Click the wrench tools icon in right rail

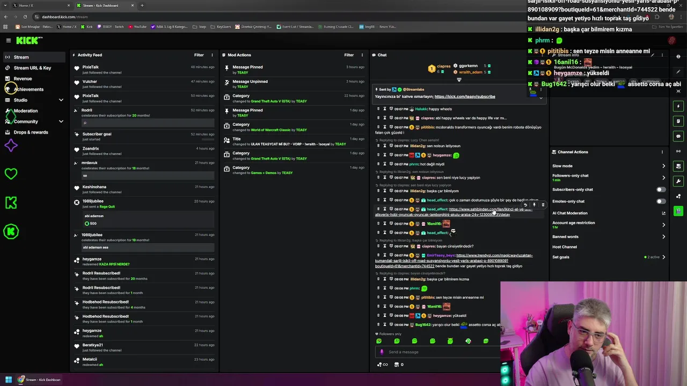[x=678, y=181]
